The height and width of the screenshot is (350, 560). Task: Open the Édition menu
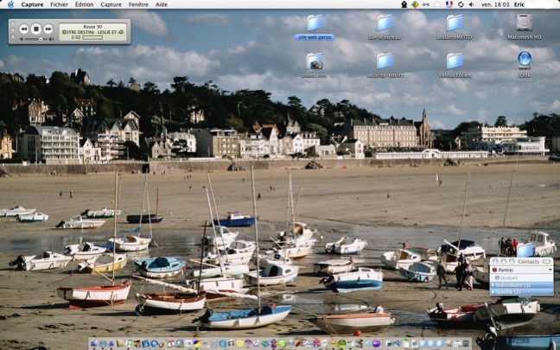tap(85, 4)
